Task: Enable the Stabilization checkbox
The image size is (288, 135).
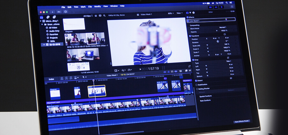Action: (196, 85)
